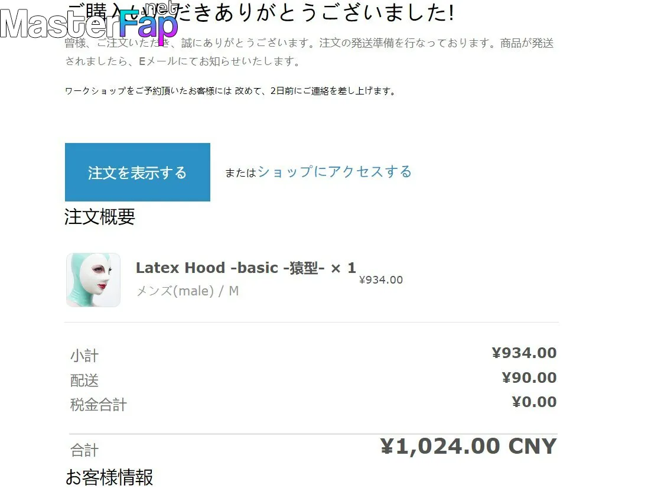Click the item price ¥934.00 beside the title

pyautogui.click(x=380, y=280)
